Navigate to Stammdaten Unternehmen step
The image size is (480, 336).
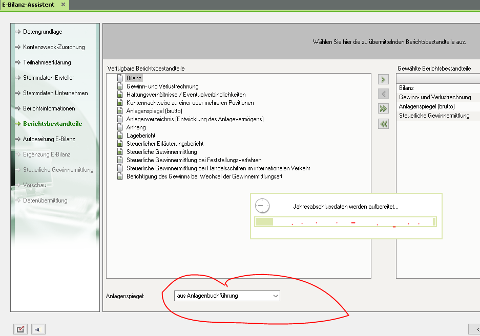coord(55,93)
